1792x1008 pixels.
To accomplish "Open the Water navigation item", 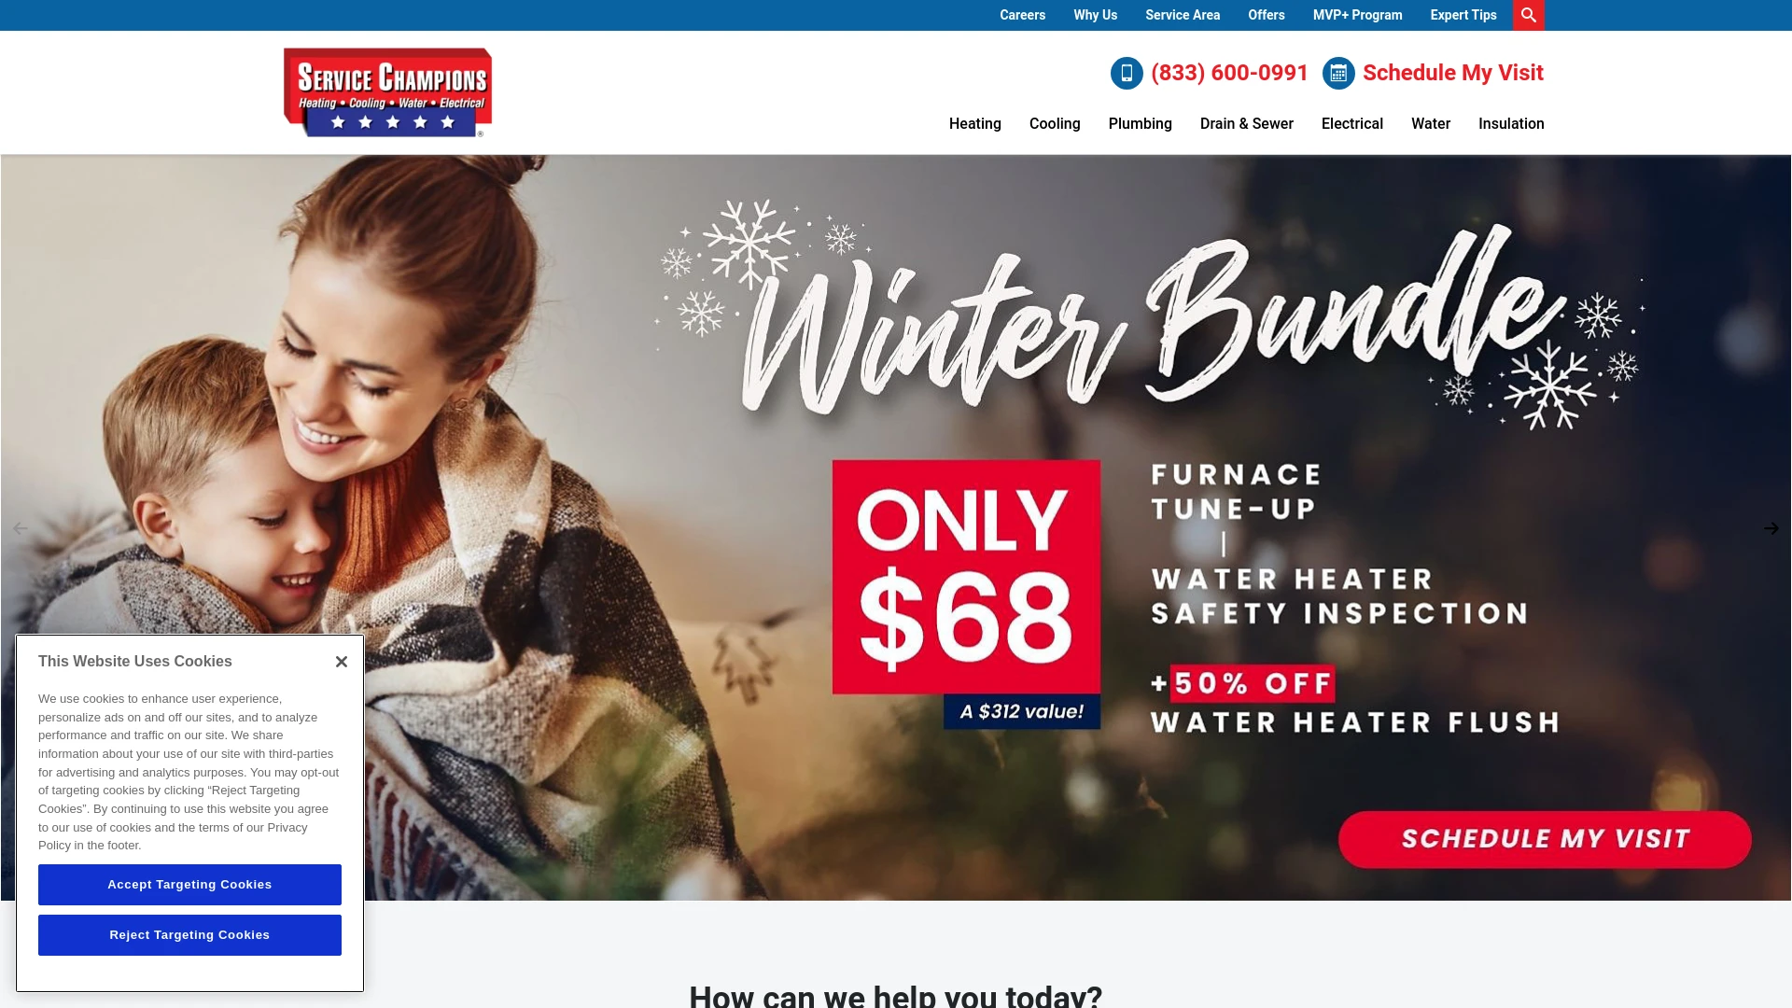I will click(x=1430, y=123).
